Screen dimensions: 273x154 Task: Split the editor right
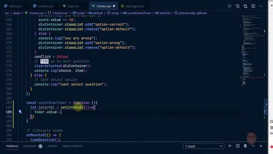tap(253, 6)
